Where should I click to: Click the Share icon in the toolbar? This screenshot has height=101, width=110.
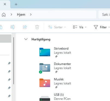[25, 27]
